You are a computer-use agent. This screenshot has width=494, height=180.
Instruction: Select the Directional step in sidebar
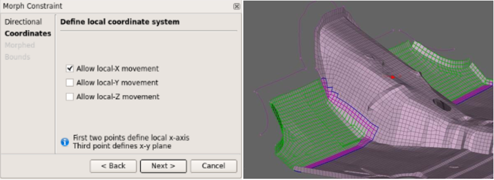point(23,22)
